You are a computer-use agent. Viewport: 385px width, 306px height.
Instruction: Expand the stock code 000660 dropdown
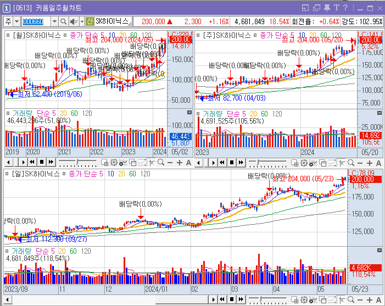click(54, 21)
